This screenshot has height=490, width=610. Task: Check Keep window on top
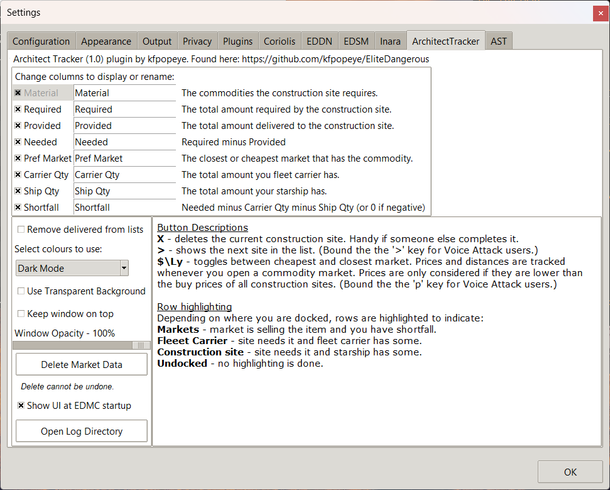(21, 313)
